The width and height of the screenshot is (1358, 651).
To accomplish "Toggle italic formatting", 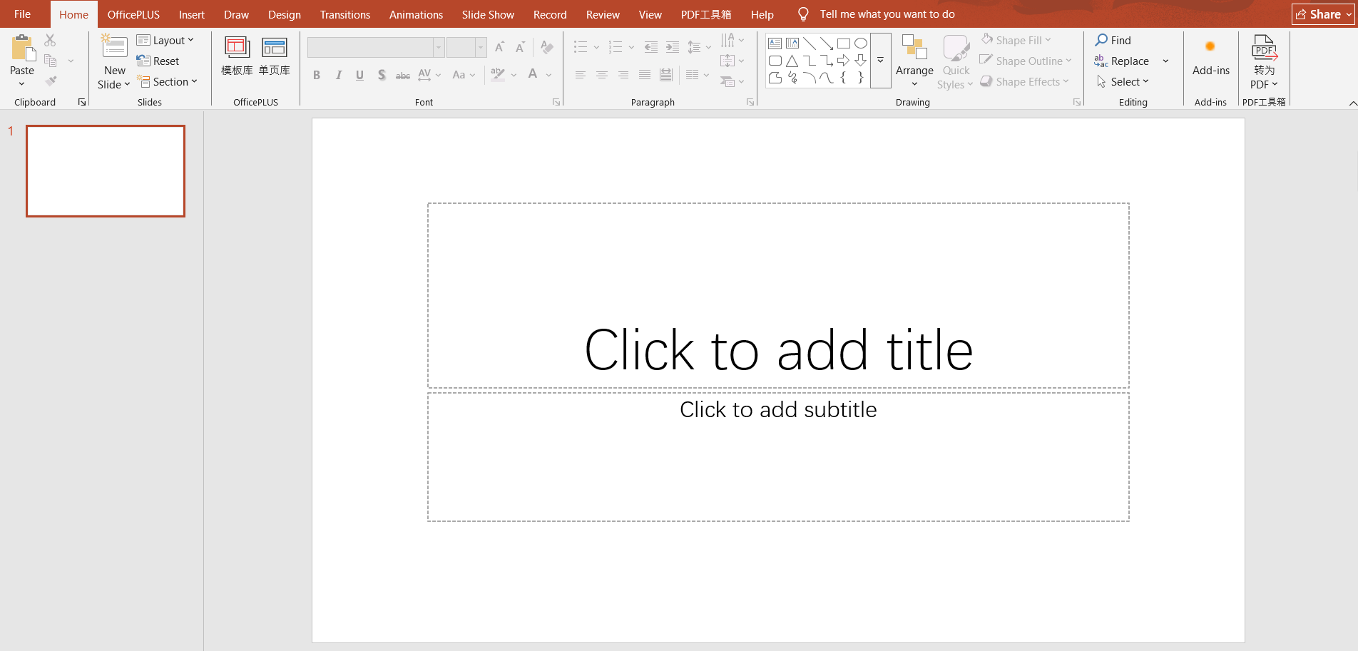I will [x=338, y=75].
